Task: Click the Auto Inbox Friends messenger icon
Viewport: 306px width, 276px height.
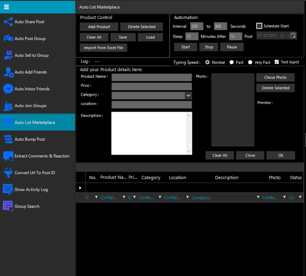Action: click(8, 89)
